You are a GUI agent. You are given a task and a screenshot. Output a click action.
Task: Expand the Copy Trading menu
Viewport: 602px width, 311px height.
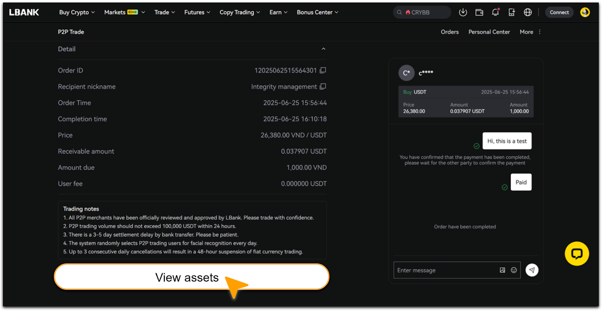click(x=240, y=12)
